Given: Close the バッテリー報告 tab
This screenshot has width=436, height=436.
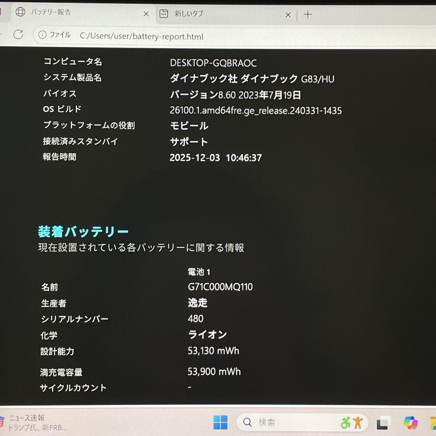Looking at the screenshot, I should (x=146, y=13).
